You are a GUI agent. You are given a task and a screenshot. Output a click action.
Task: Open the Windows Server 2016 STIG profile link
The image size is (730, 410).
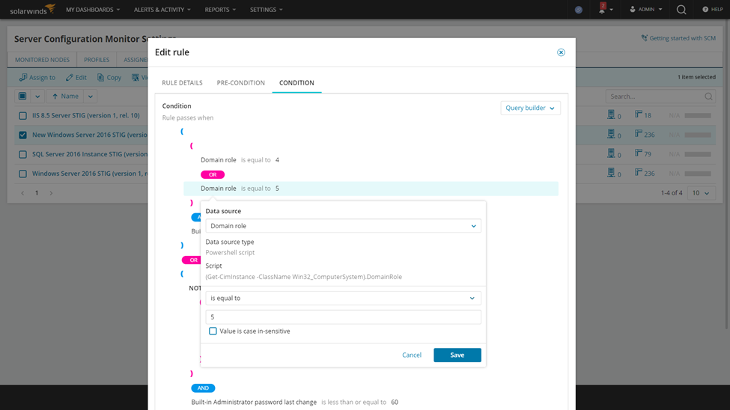[90, 174]
